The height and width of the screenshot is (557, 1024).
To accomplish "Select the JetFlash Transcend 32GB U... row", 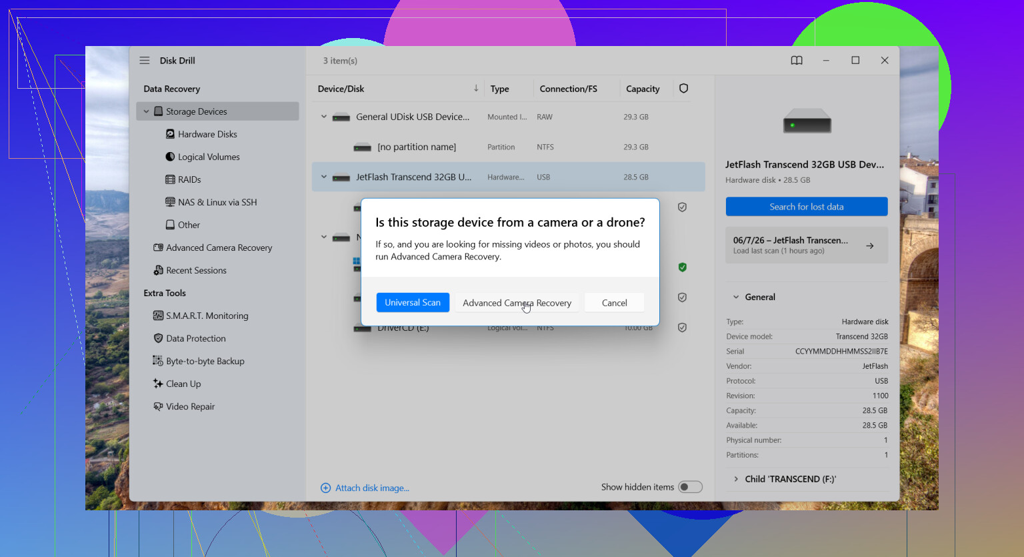I will [x=508, y=177].
